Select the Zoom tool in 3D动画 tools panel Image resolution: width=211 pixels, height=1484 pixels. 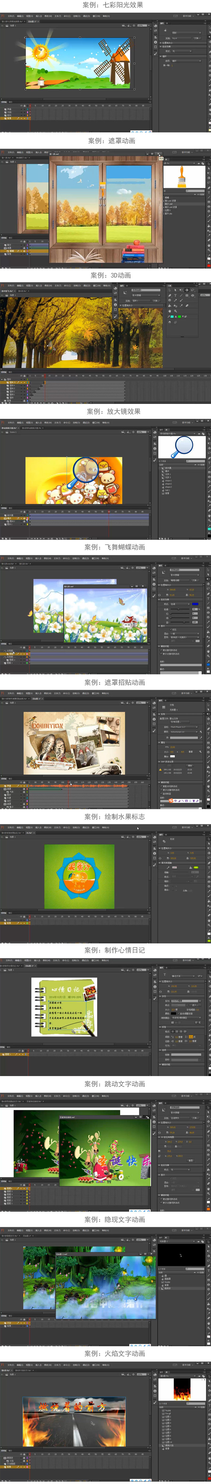click(x=175, y=311)
